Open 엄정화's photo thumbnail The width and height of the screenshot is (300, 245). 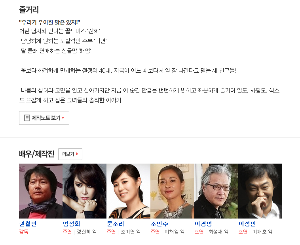tap(85, 191)
